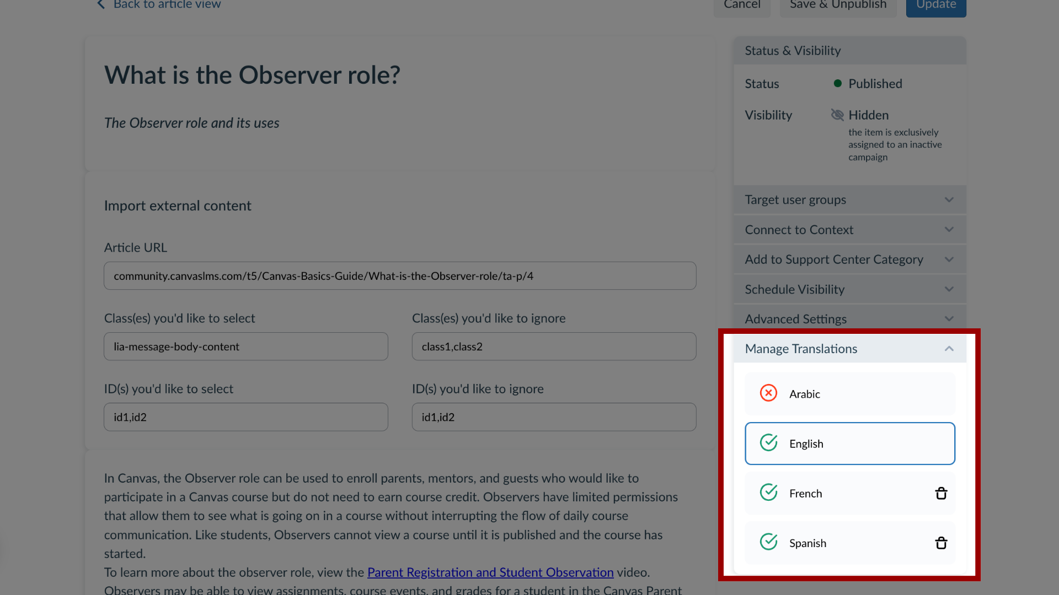Select the English translation
This screenshot has height=595, width=1059.
(x=850, y=443)
